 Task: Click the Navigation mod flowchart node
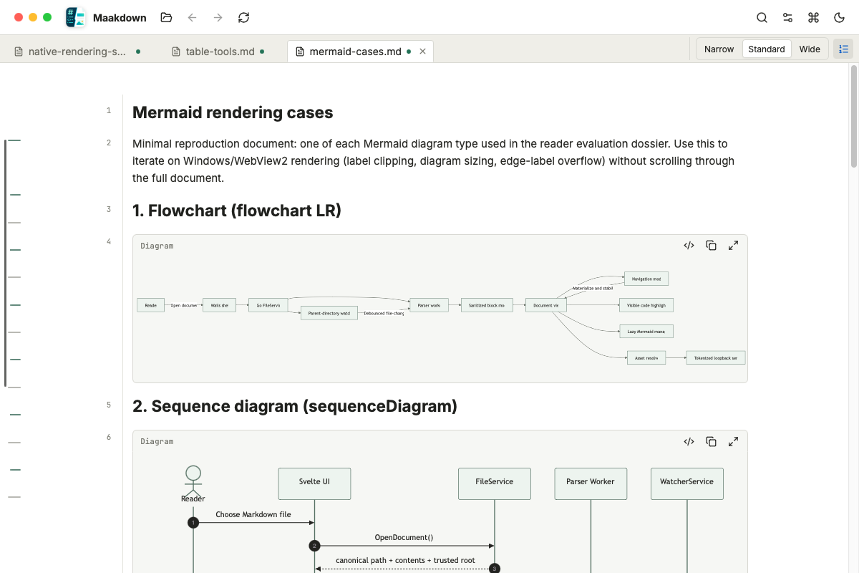tap(646, 279)
